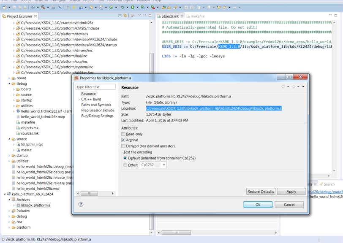Click the Save All toolbar icon
This screenshot has height=243, width=343.
pos(20,7)
